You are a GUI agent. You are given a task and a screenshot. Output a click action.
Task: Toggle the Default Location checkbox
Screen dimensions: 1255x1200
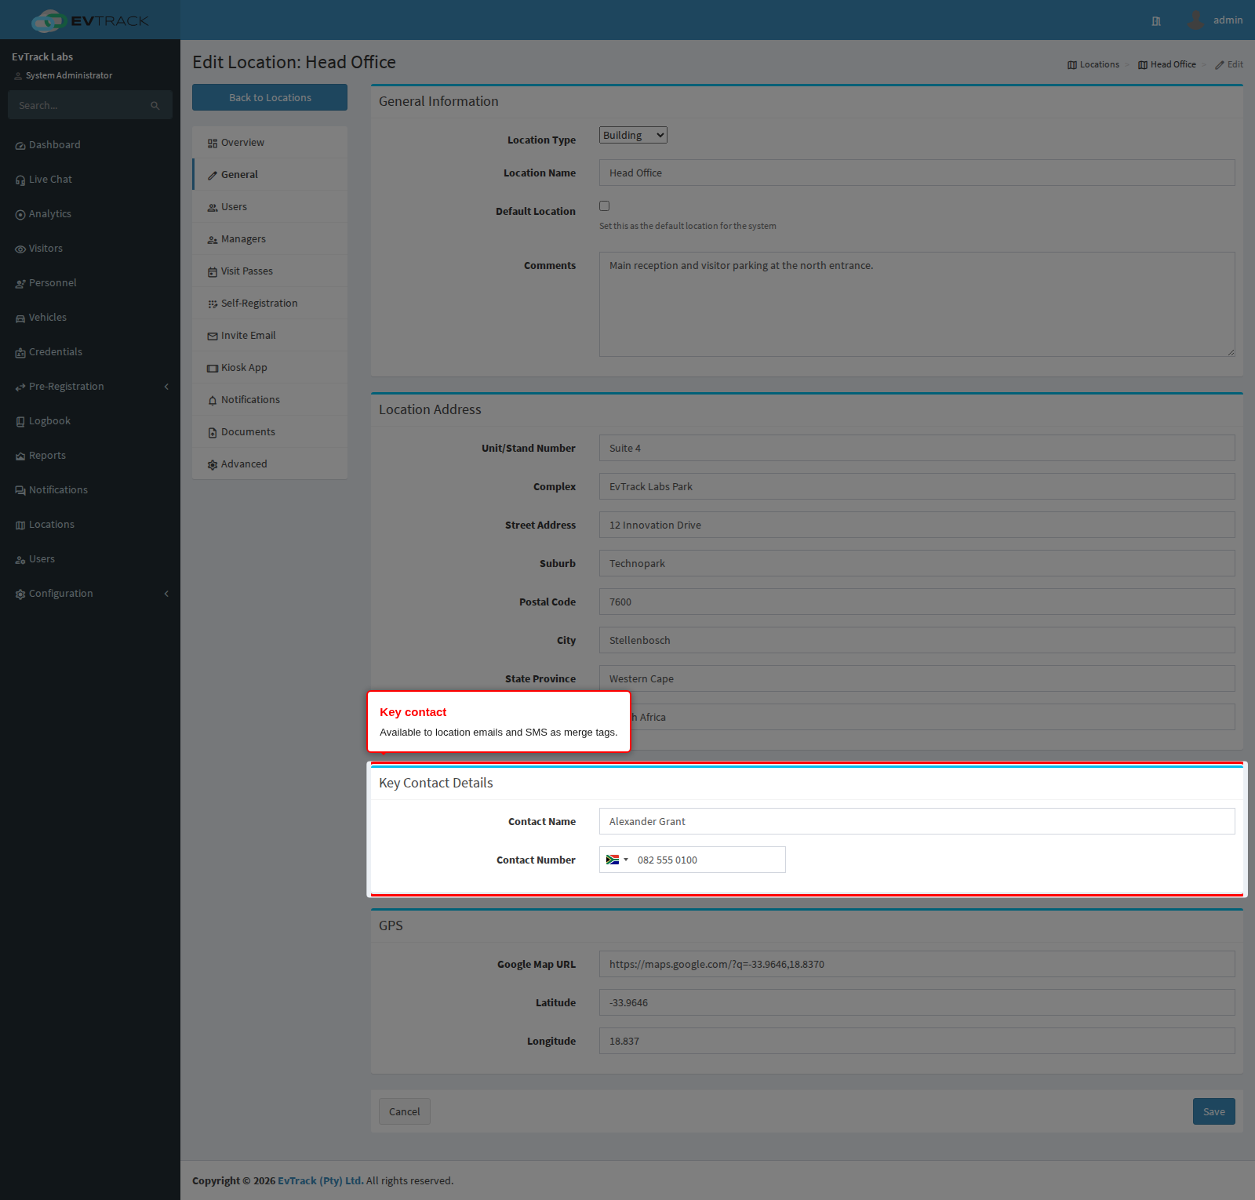(x=604, y=205)
